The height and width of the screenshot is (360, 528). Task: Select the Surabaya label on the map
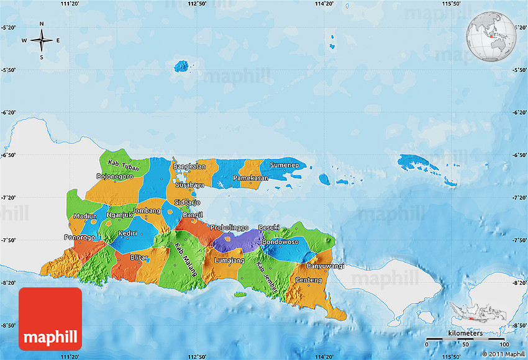tap(189, 185)
